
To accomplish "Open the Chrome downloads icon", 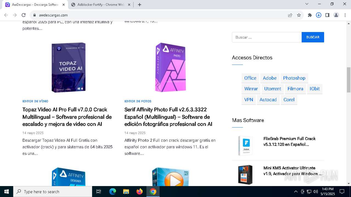I will coord(319,15).
